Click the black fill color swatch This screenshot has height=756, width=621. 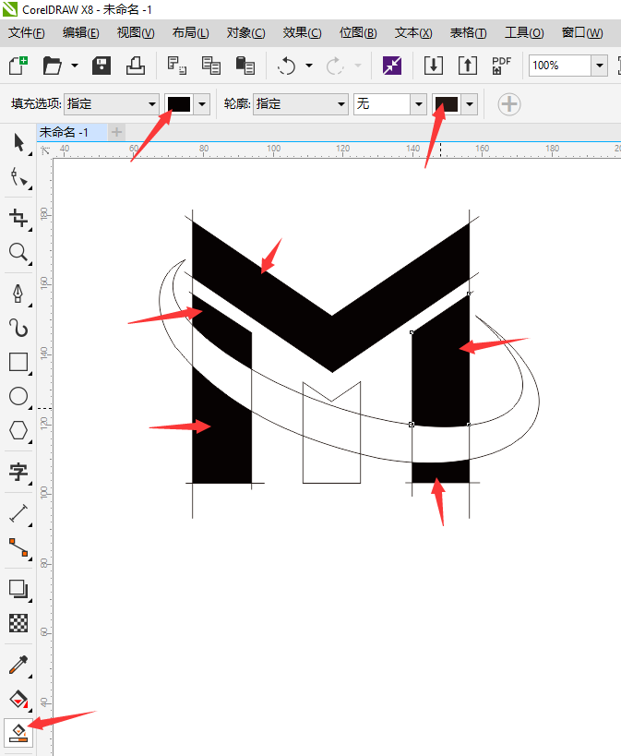(x=179, y=103)
